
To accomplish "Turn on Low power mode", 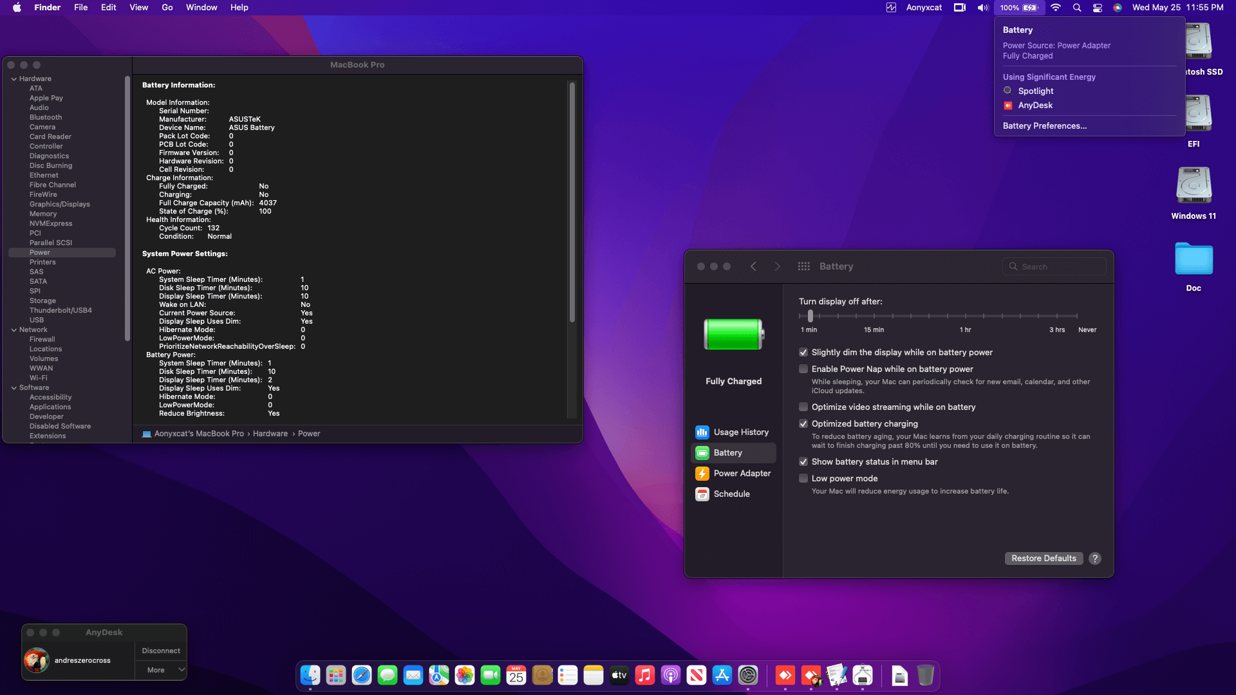I will coord(803,479).
